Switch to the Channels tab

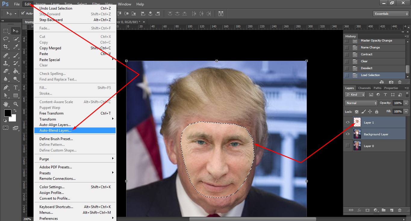coord(364,88)
